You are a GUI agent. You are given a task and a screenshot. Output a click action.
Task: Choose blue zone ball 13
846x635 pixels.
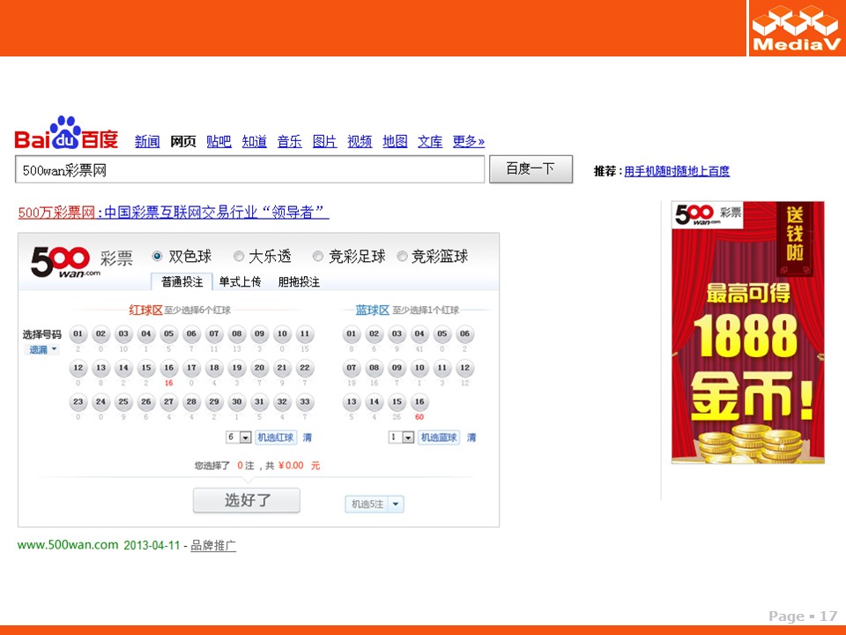pos(352,401)
